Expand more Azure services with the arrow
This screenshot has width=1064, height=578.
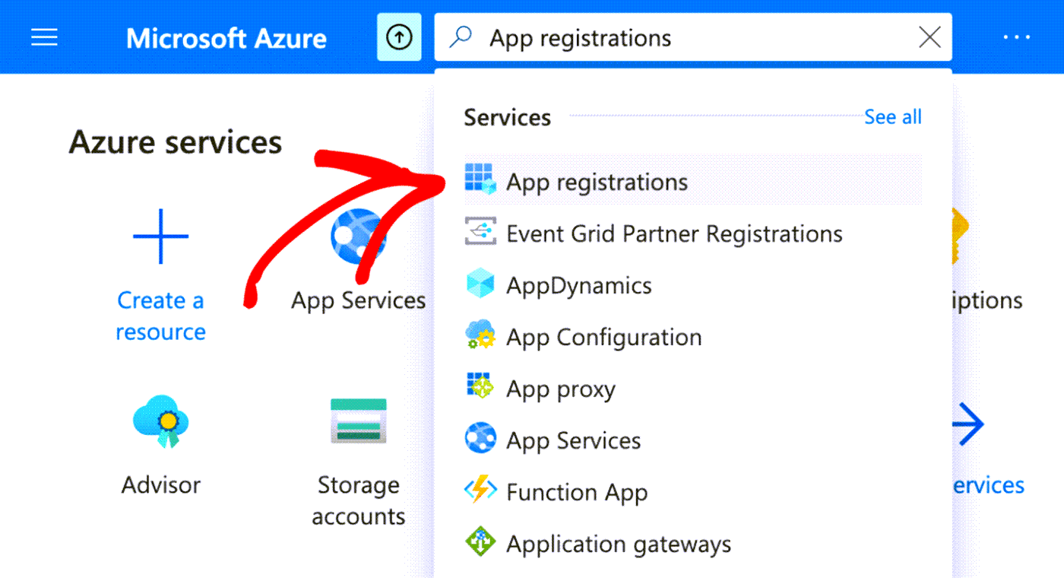[x=968, y=424]
